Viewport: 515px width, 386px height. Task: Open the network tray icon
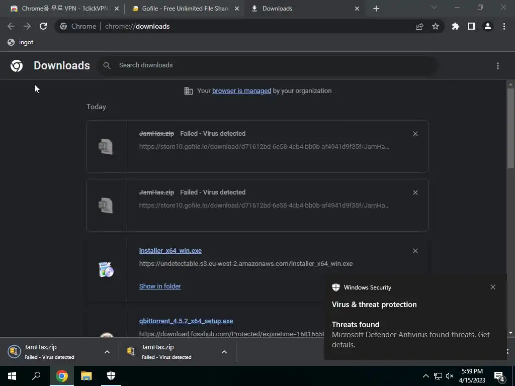(438, 376)
